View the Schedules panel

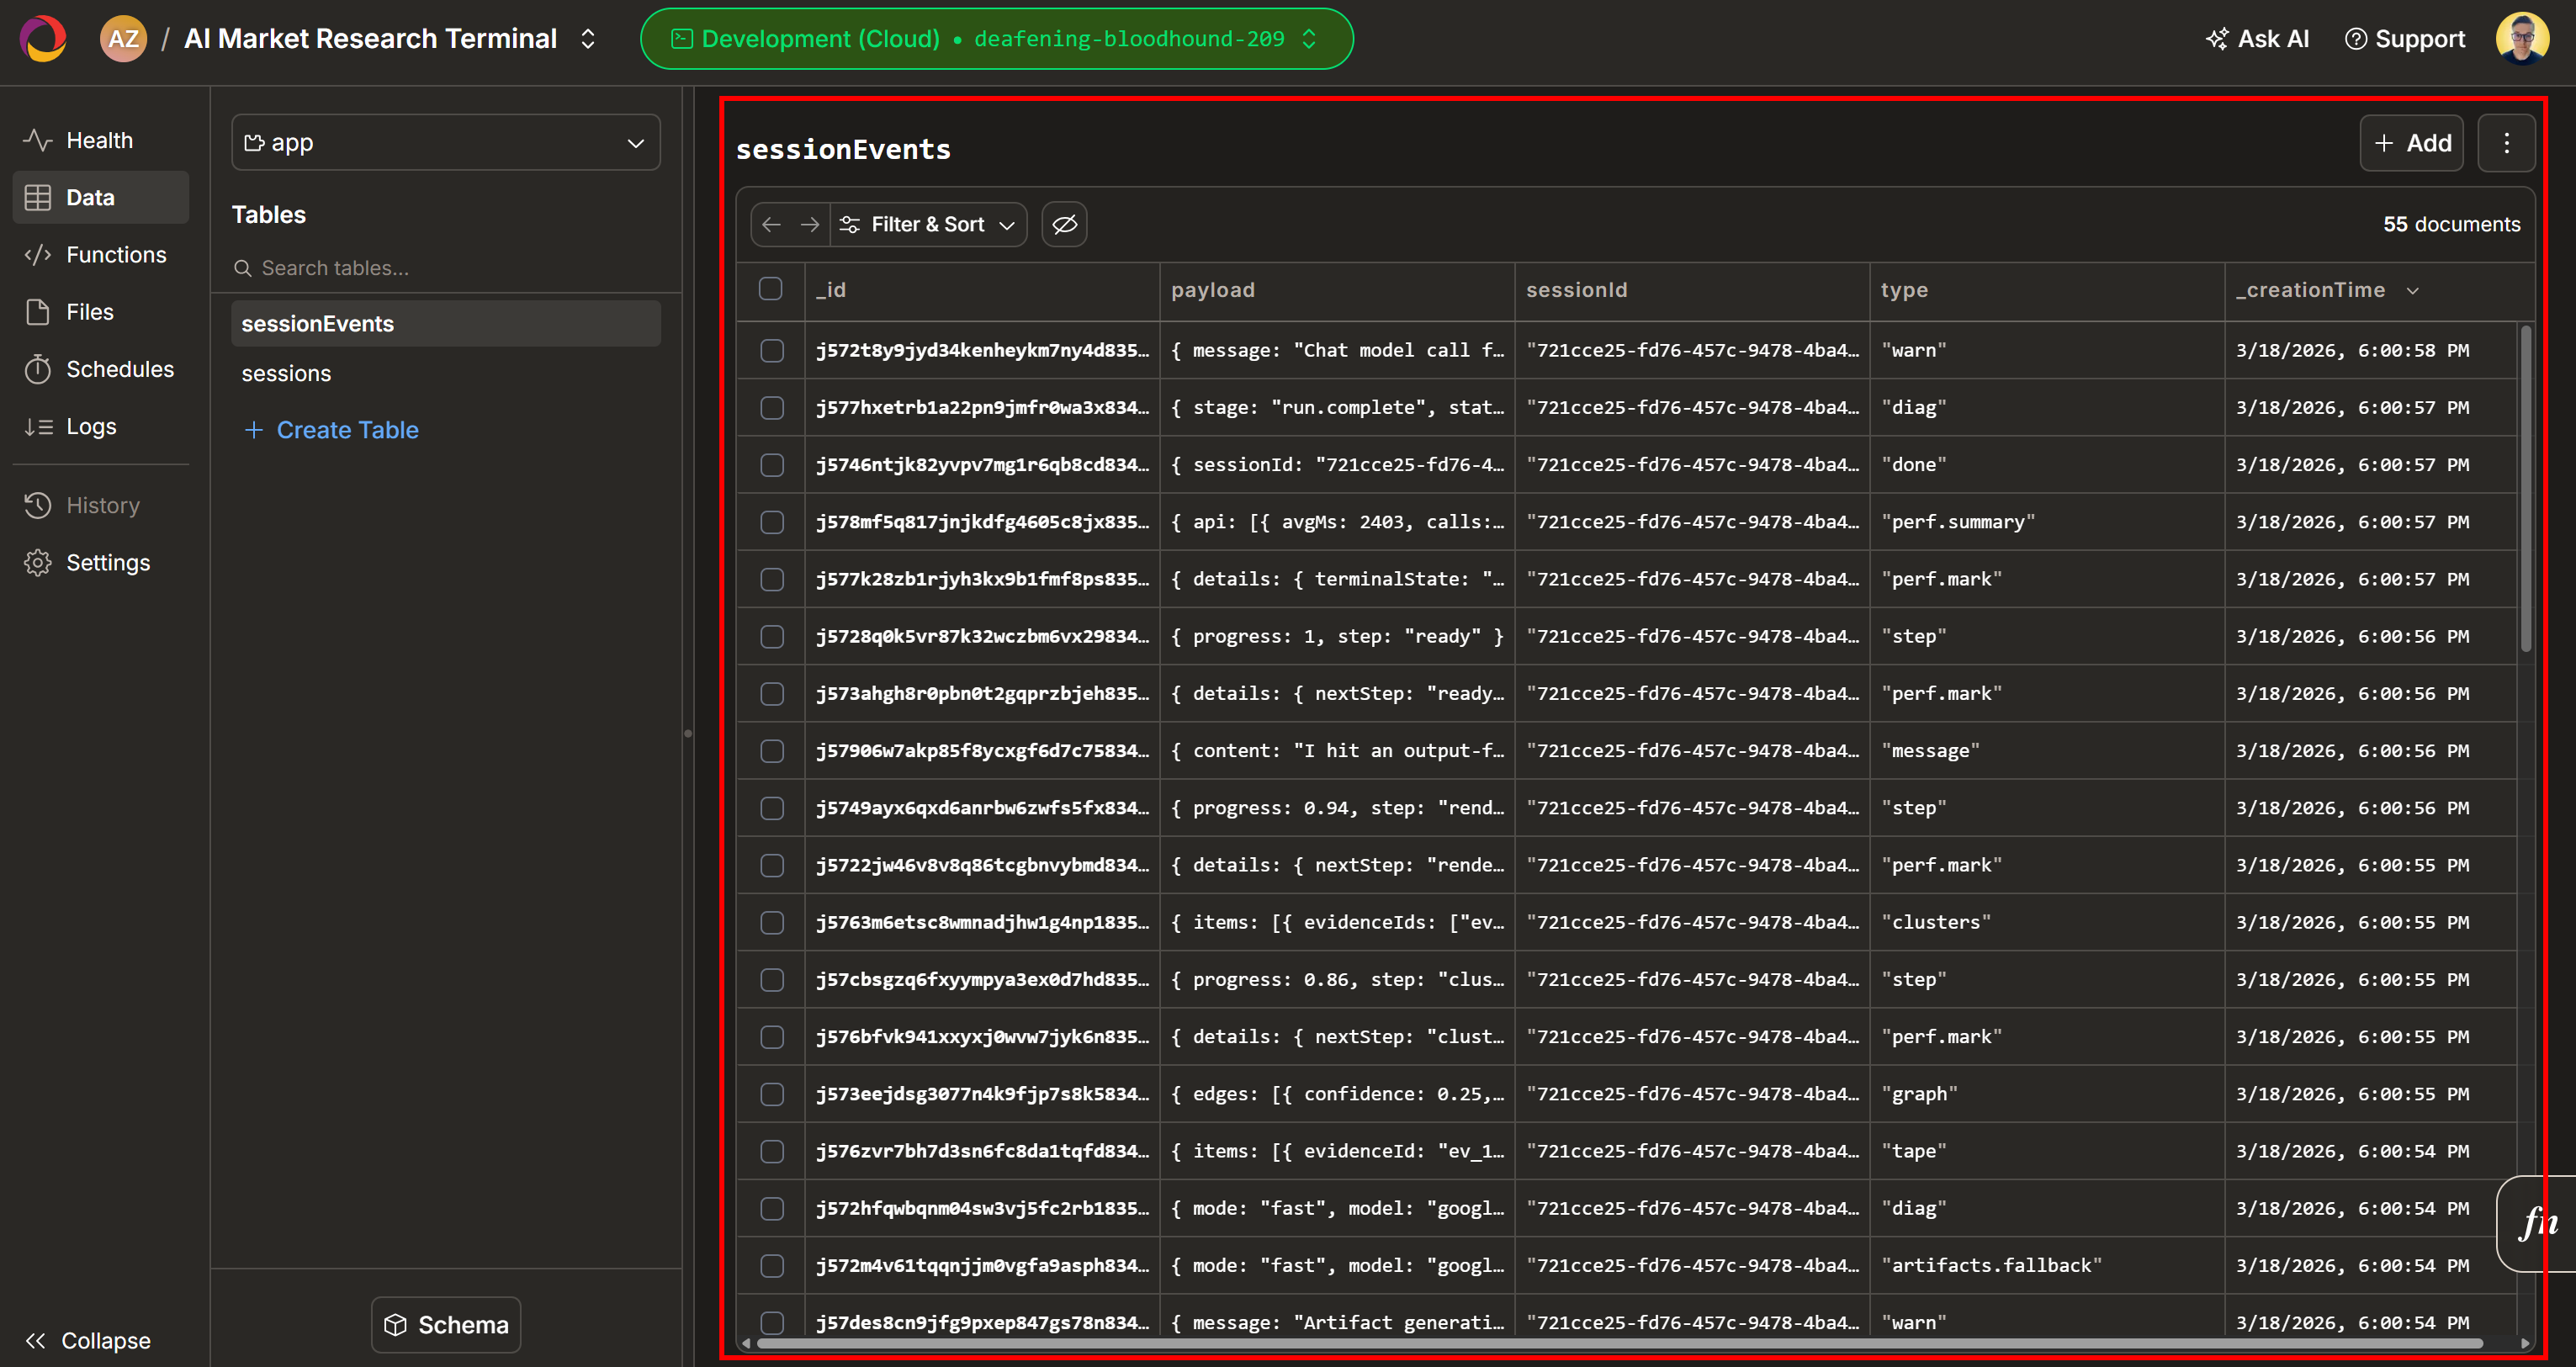tap(120, 368)
